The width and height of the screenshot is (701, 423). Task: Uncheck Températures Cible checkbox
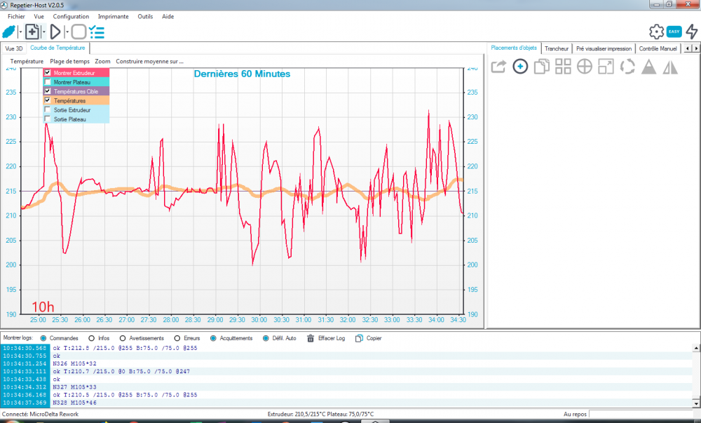[x=48, y=91]
